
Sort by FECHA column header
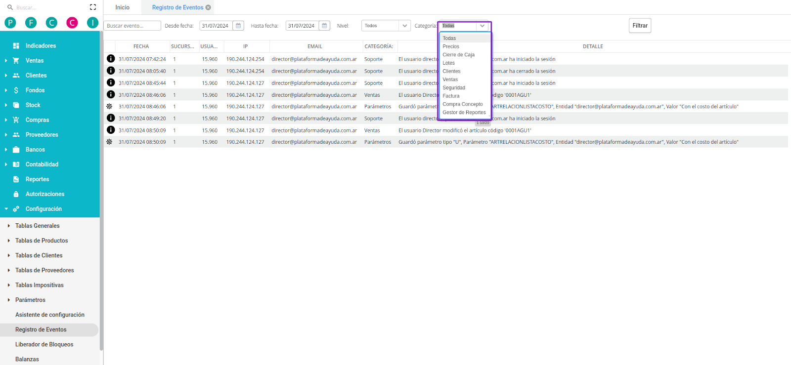pyautogui.click(x=141, y=46)
